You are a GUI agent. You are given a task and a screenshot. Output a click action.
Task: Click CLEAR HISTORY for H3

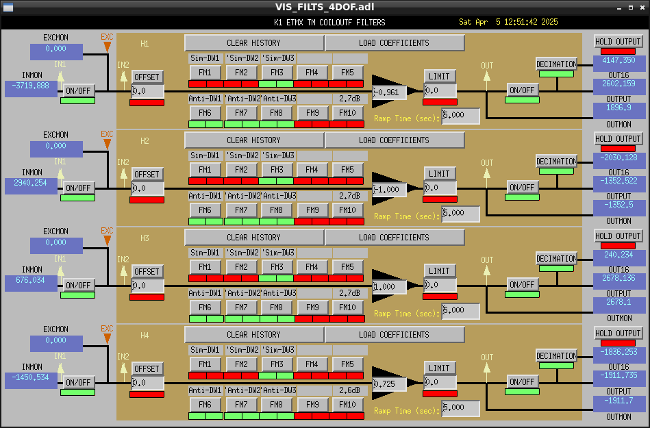point(253,238)
